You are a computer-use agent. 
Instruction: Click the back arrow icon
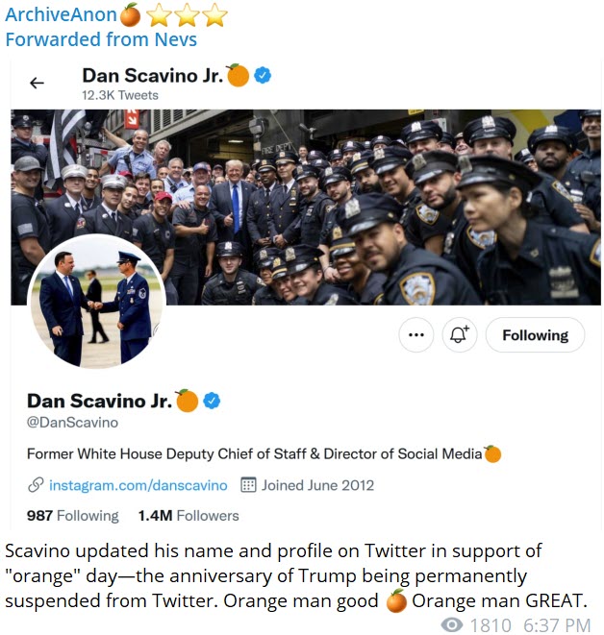click(x=37, y=83)
